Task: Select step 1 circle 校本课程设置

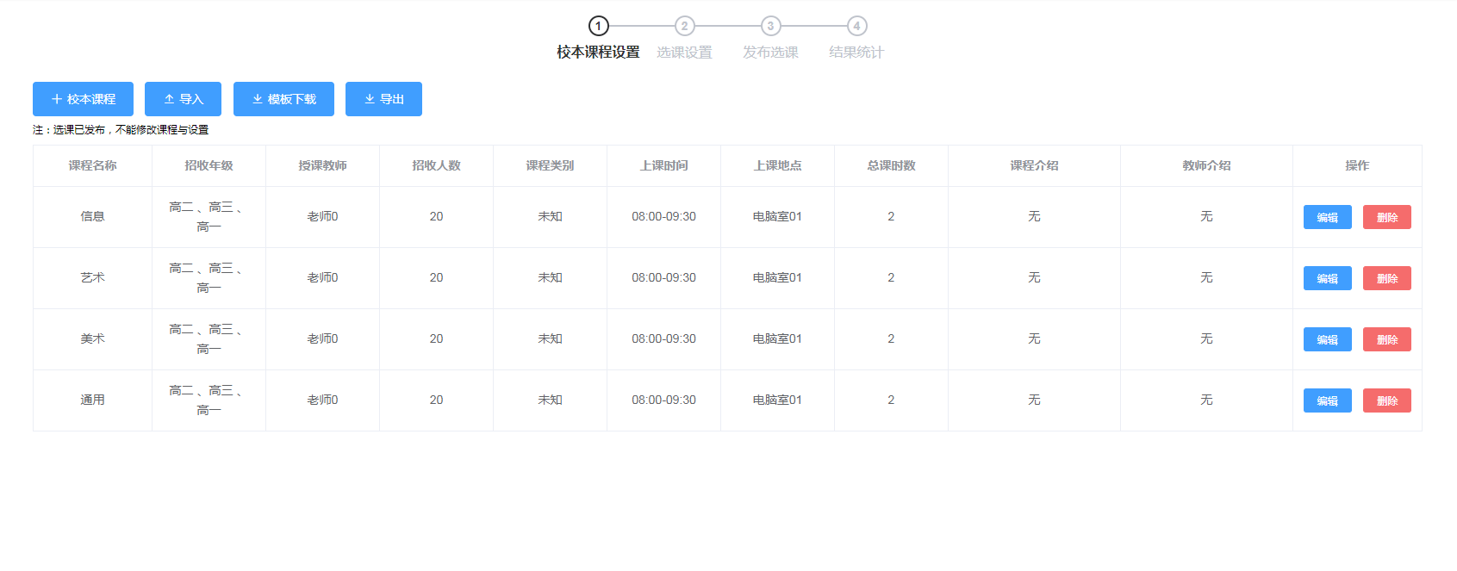Action: [x=598, y=26]
